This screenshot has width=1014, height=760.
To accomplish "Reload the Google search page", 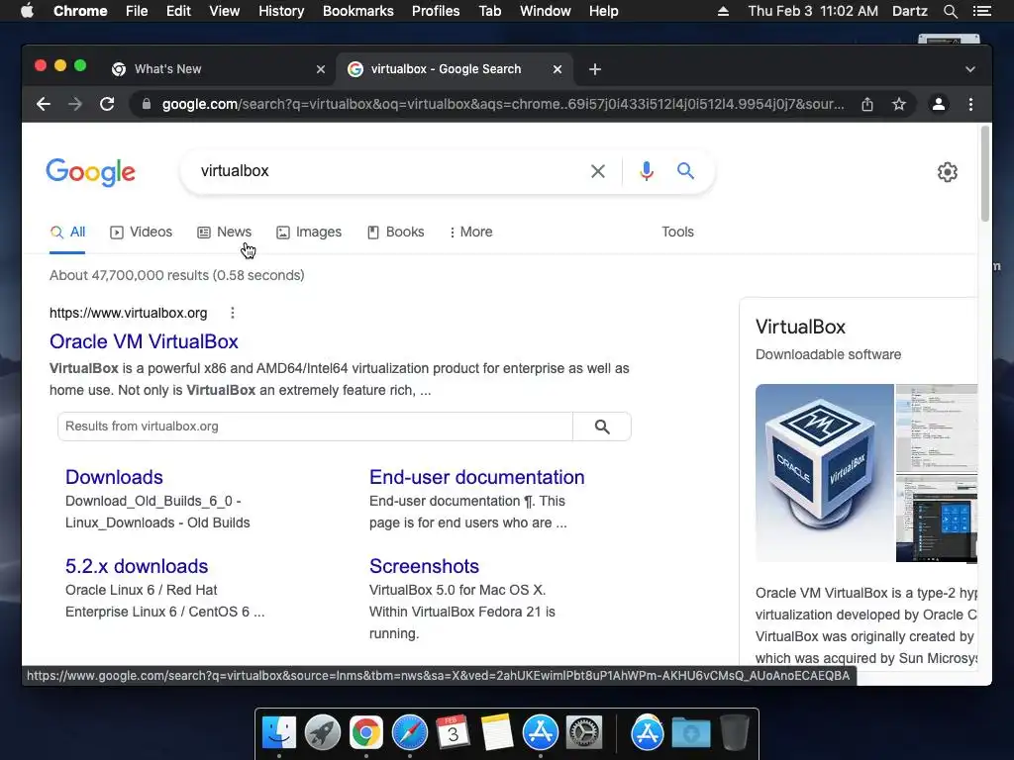I will (107, 104).
